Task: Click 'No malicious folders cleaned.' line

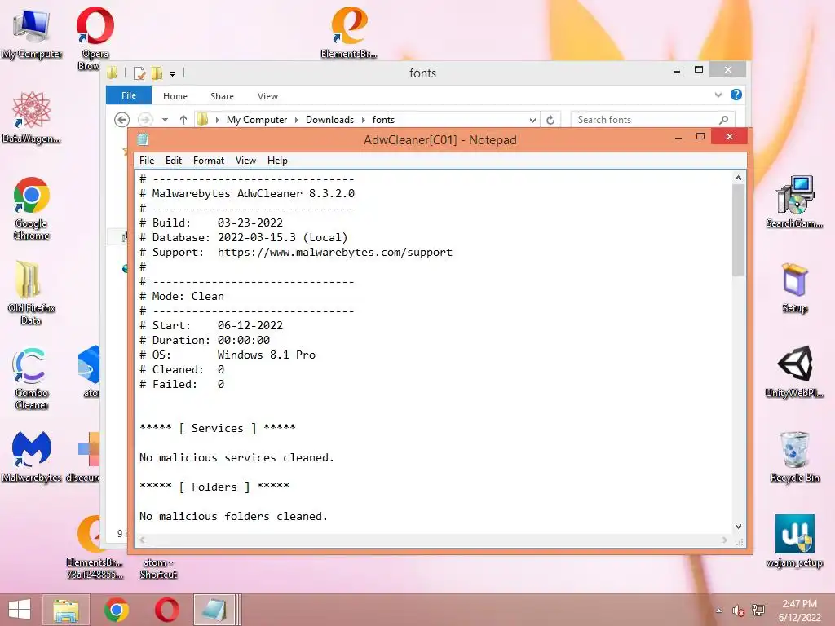Action: (233, 516)
